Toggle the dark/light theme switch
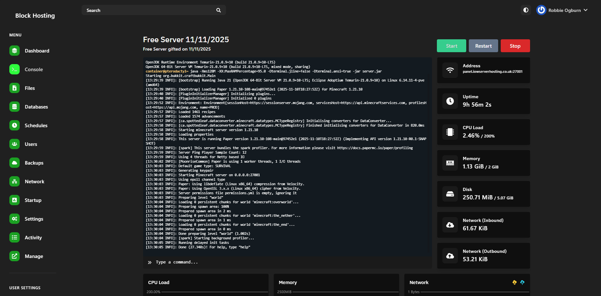 click(x=526, y=10)
